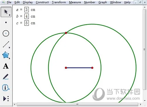The image size is (147, 107).
Task: Open the Number menu
Action: coord(90,2)
